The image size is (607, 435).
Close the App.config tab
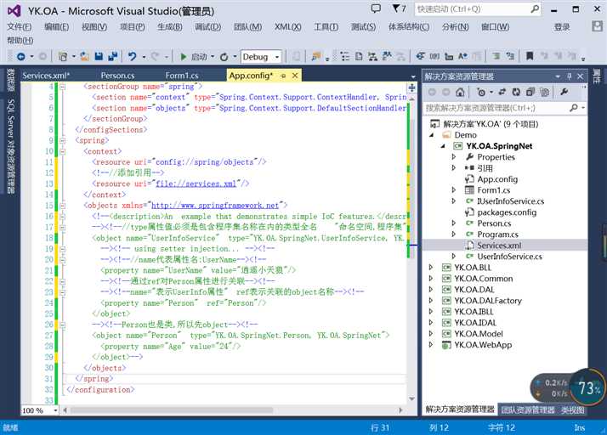click(x=295, y=76)
